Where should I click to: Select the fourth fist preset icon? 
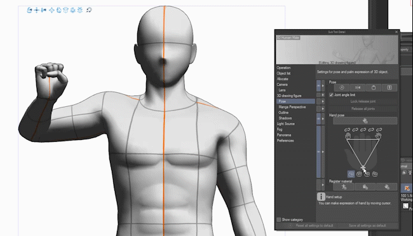coord(375,174)
